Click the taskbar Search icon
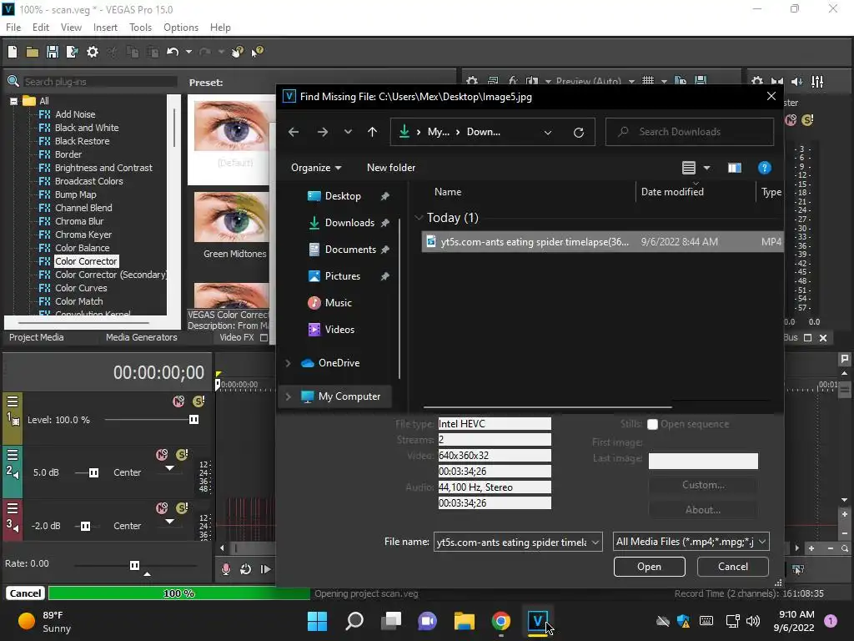 [x=354, y=621]
